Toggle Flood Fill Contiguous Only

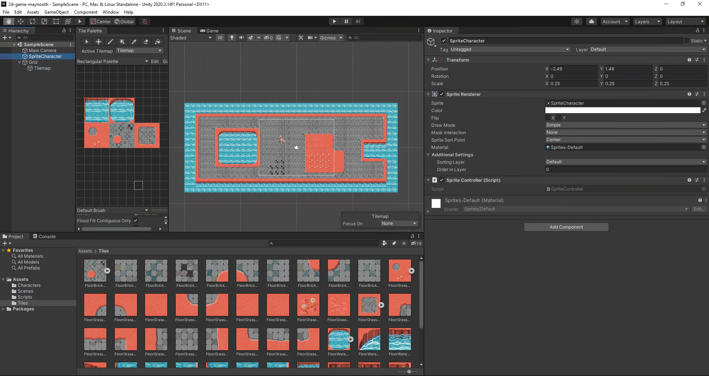tap(136, 220)
